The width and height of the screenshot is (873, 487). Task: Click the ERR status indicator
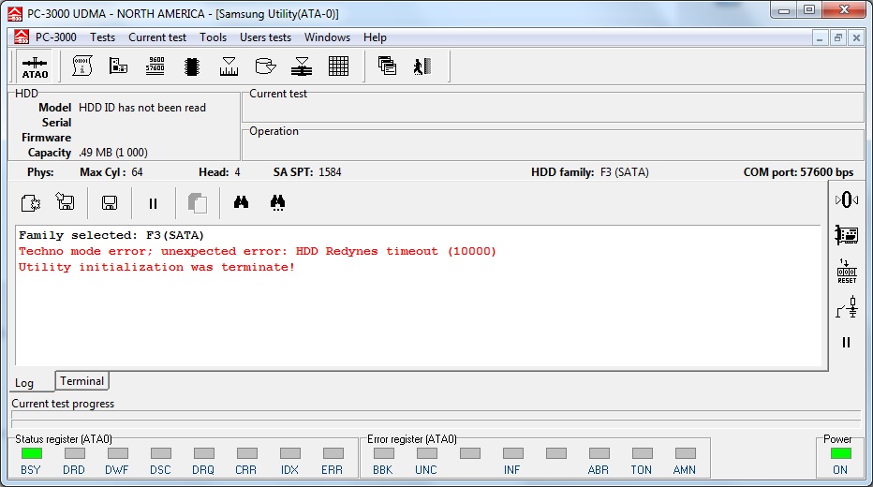pyautogui.click(x=333, y=453)
